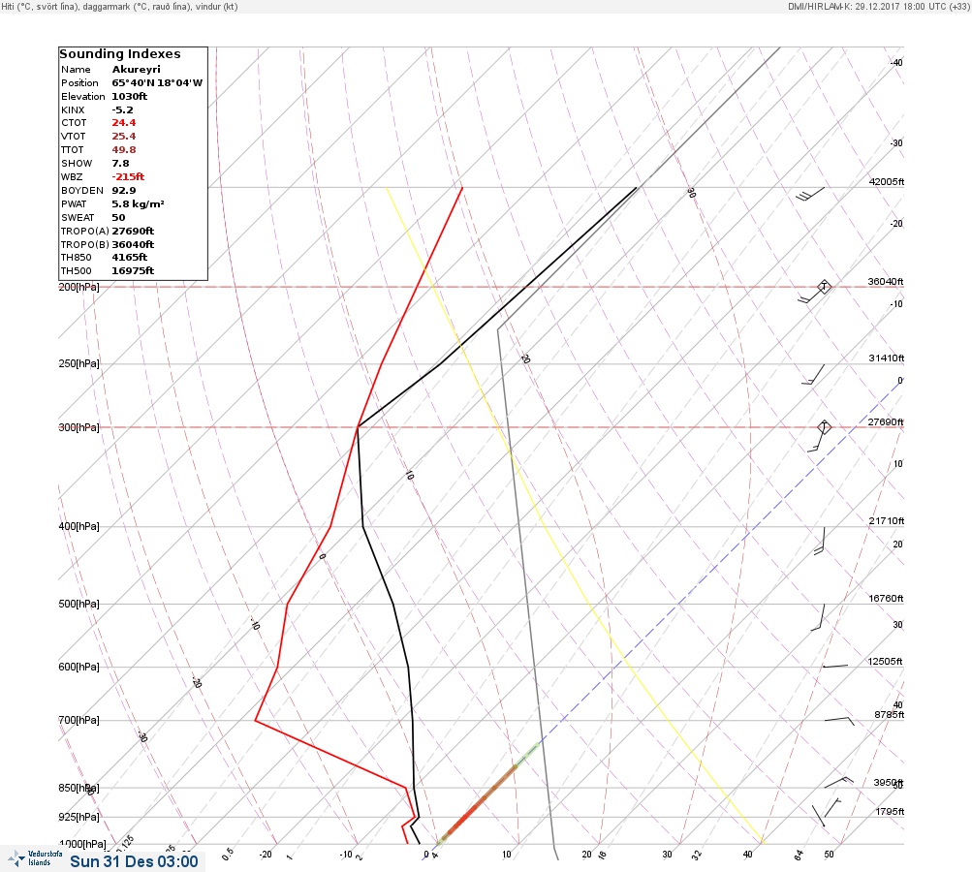Click the '42005ft' altitude label
Screen dimensions: 972x872
(887, 181)
